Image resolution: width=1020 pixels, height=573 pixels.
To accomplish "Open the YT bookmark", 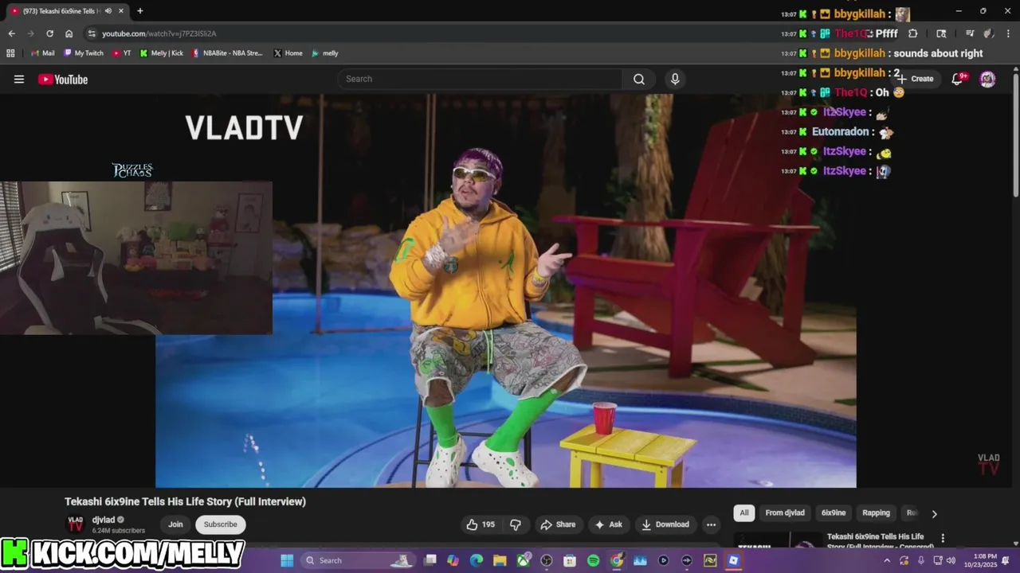I will (122, 53).
